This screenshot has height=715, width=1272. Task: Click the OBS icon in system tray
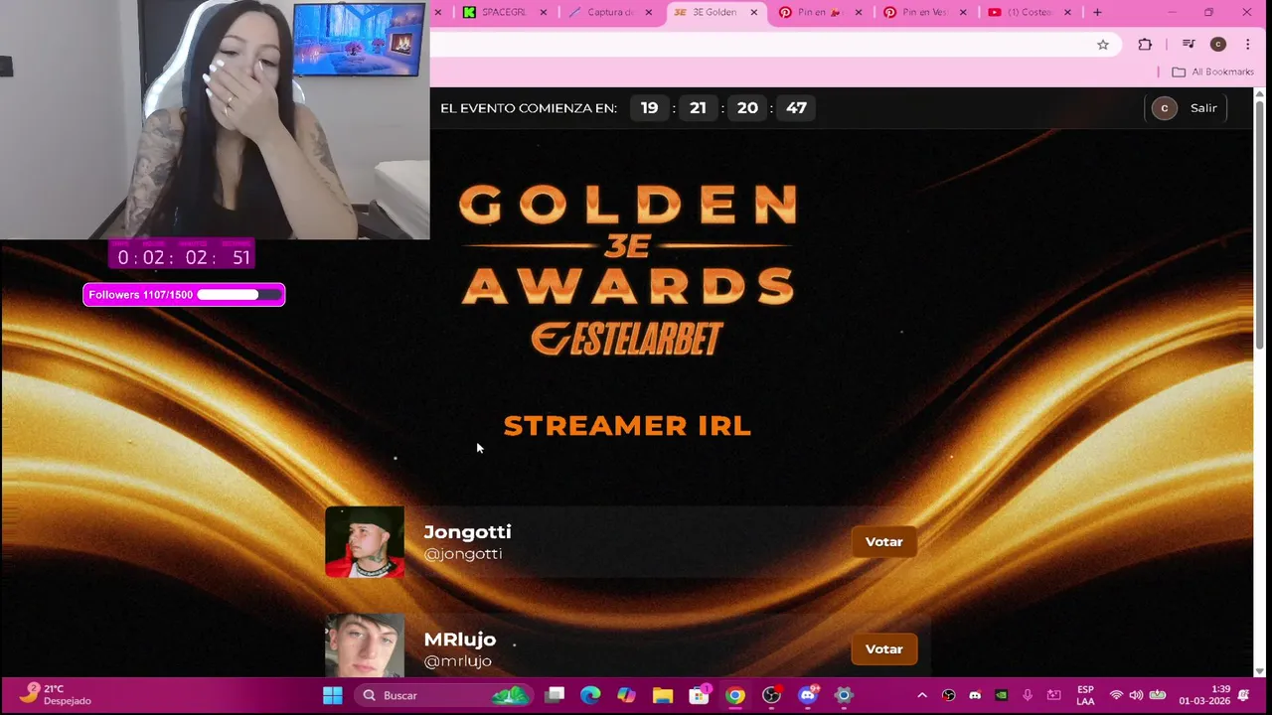coord(949,695)
